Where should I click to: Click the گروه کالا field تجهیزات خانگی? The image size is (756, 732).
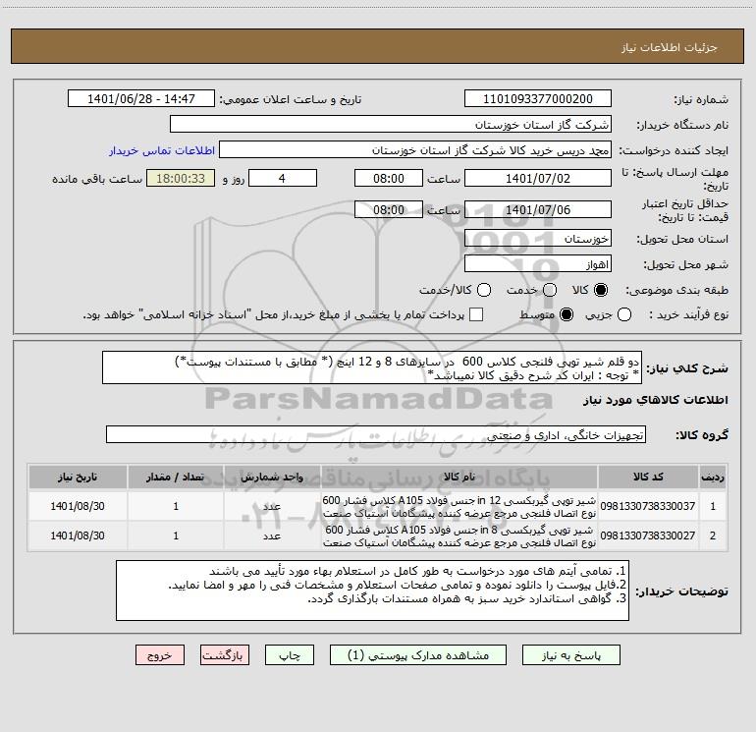click(x=376, y=434)
